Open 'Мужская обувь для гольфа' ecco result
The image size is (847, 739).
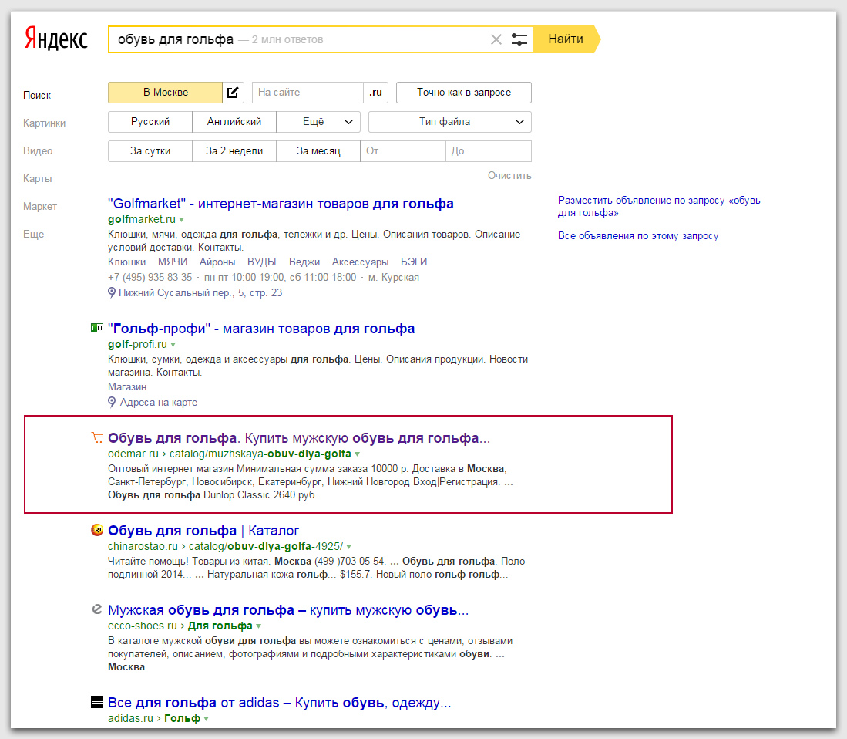tap(288, 610)
